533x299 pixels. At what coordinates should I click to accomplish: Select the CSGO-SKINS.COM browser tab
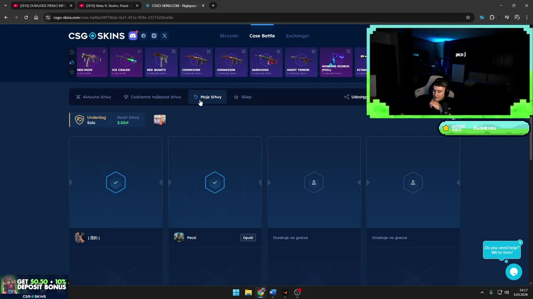(x=175, y=5)
